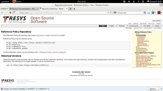Follow the Register link
The image size is (163, 91).
point(159,24)
